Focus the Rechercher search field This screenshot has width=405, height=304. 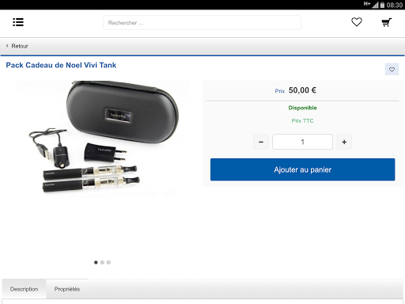[x=202, y=23]
